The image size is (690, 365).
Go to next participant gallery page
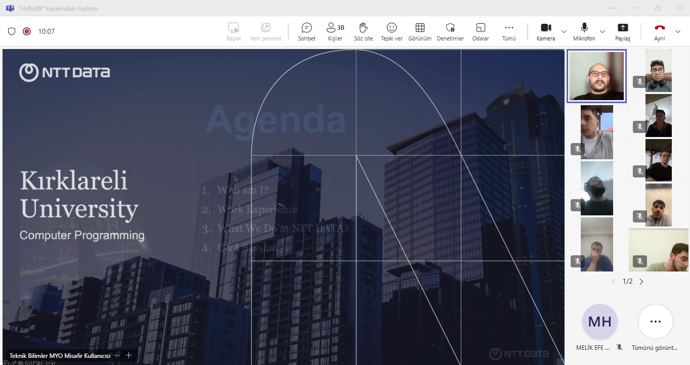click(x=641, y=282)
